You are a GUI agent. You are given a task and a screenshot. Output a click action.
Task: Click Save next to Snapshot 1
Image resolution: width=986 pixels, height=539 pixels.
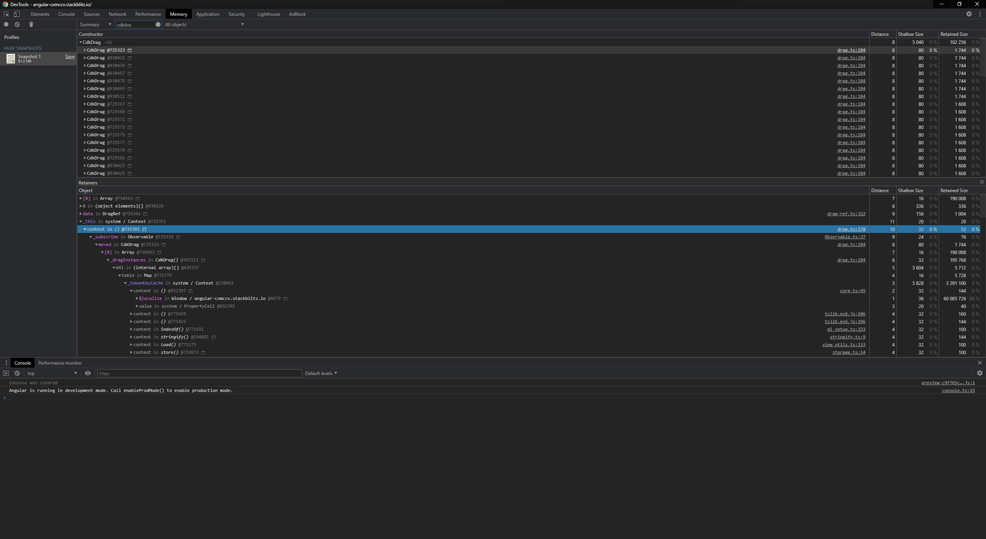point(70,56)
